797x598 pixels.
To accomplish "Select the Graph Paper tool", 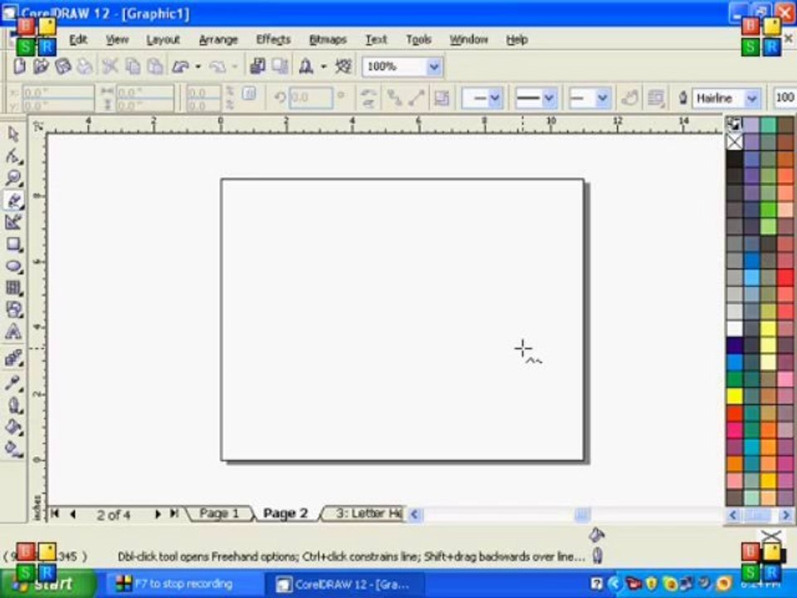I will [x=13, y=288].
